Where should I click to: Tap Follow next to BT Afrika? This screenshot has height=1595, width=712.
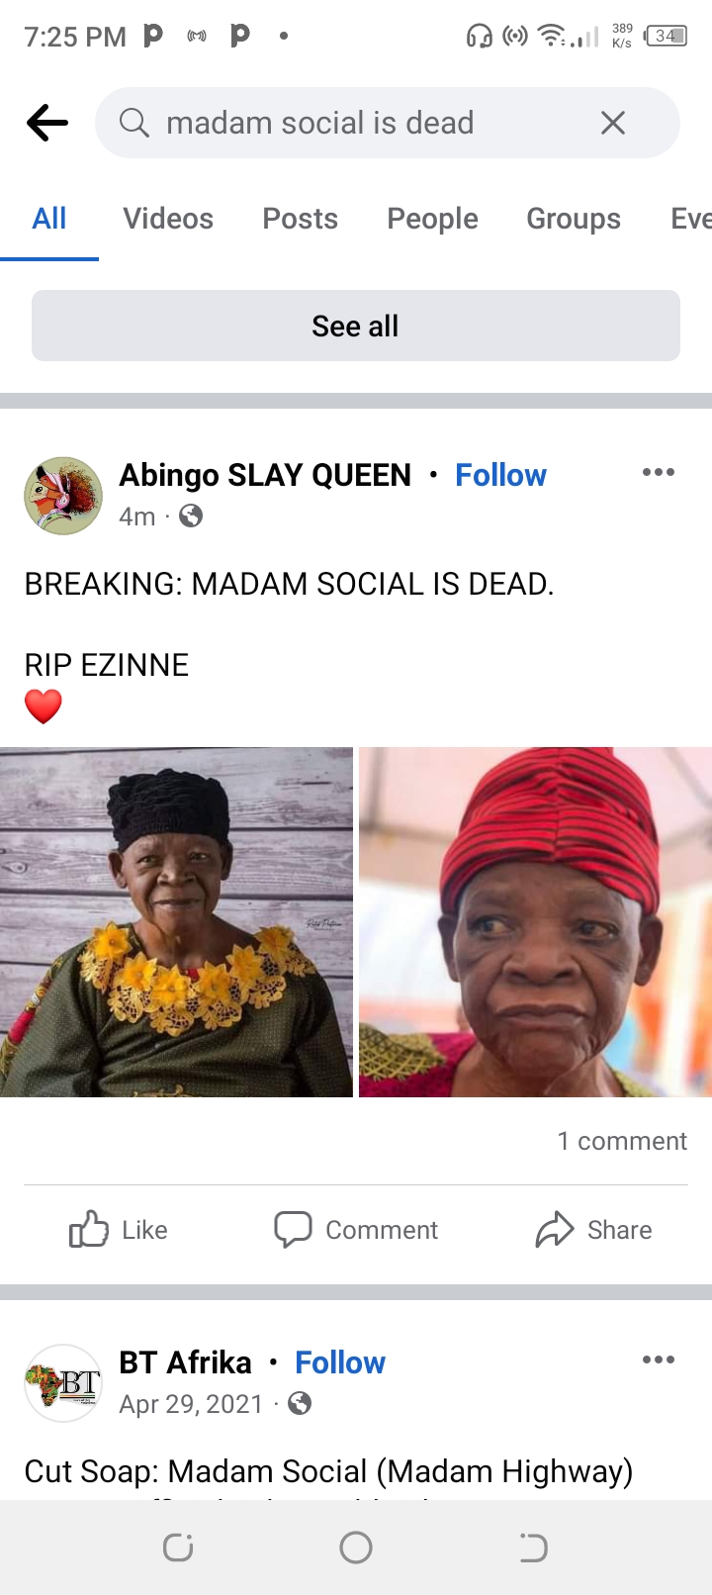point(339,1362)
